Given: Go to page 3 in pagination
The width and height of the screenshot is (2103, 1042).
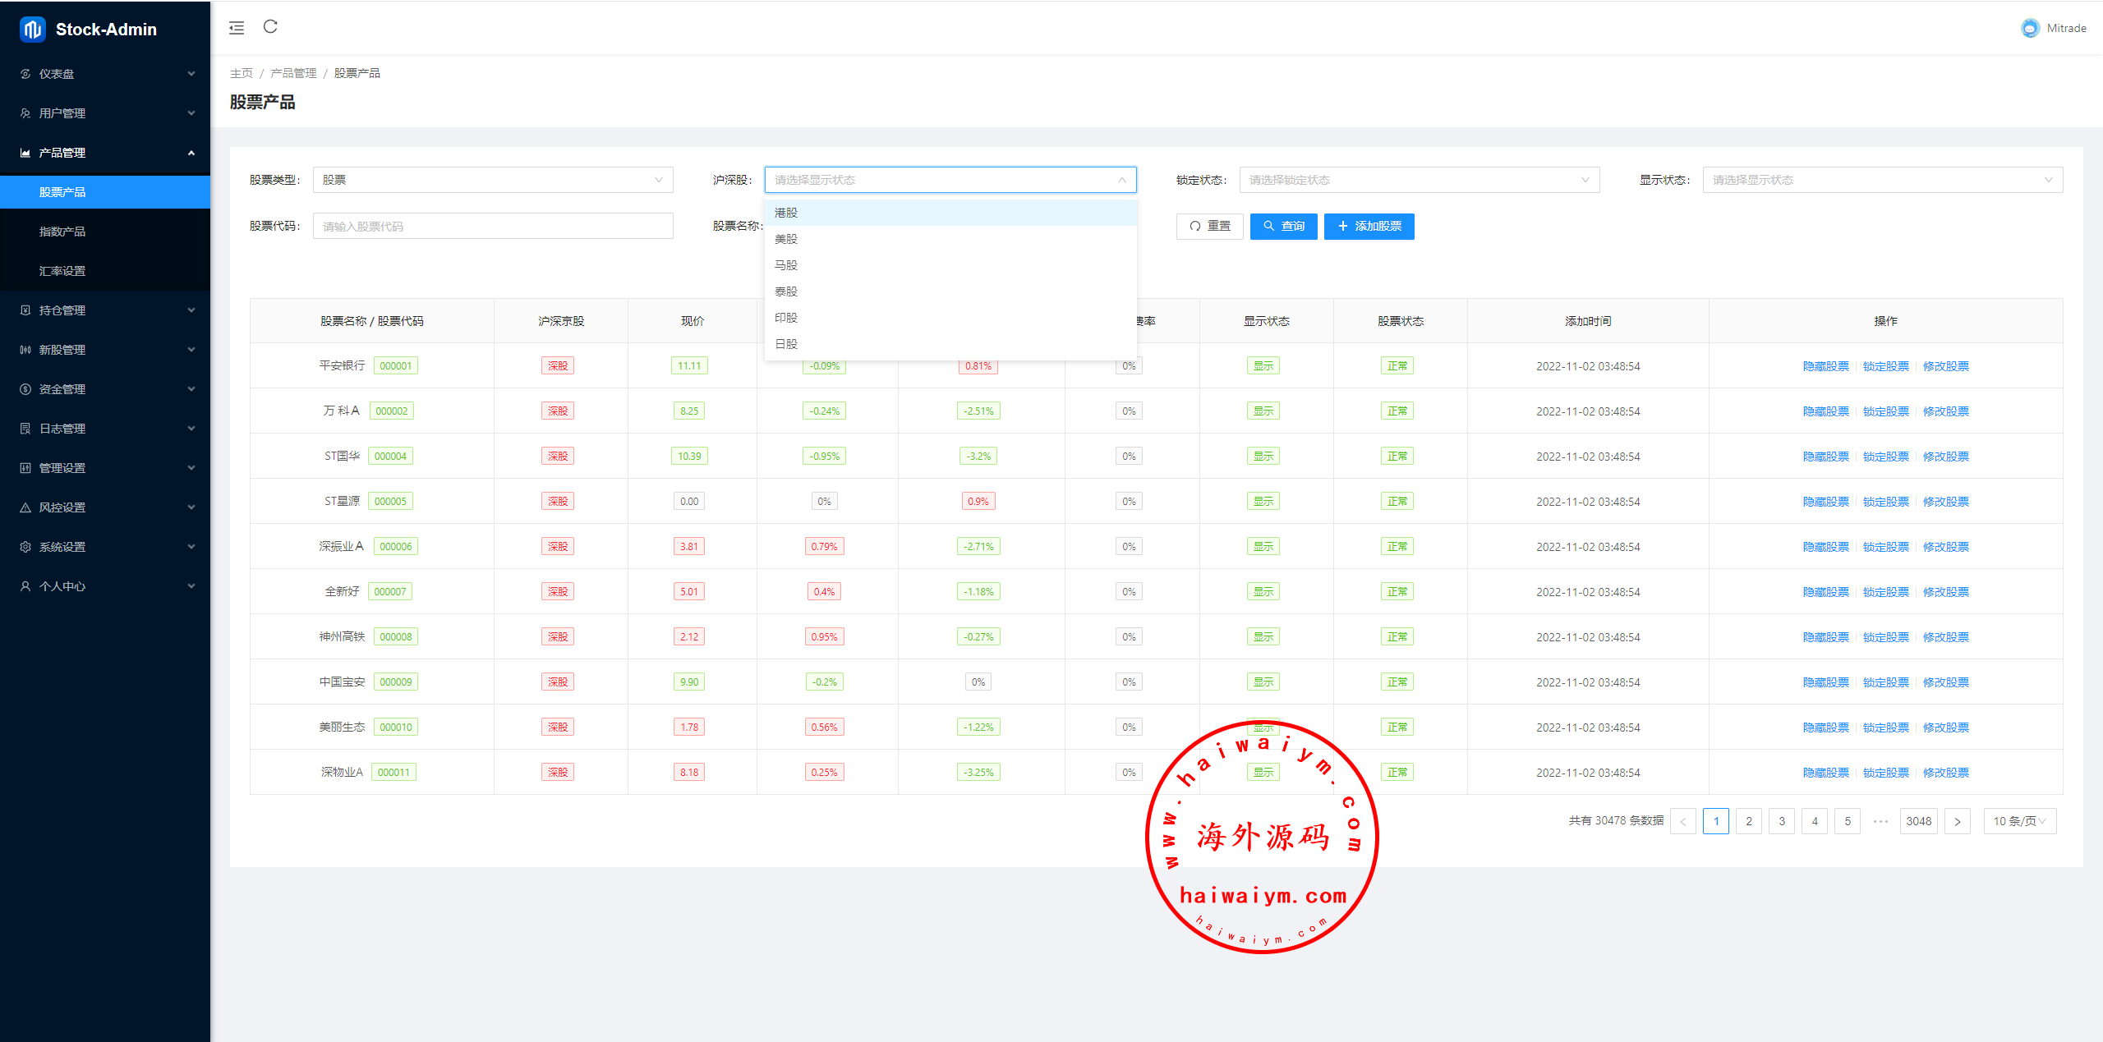Looking at the screenshot, I should click(x=1781, y=821).
